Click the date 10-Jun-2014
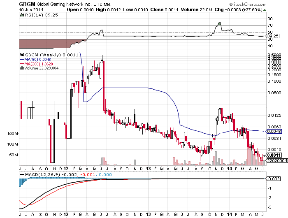 (x=31, y=9)
